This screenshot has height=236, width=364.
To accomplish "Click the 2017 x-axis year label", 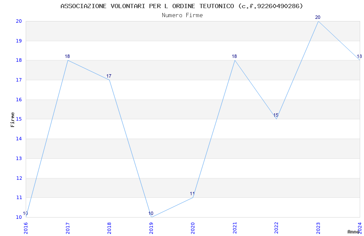I will [x=68, y=228].
